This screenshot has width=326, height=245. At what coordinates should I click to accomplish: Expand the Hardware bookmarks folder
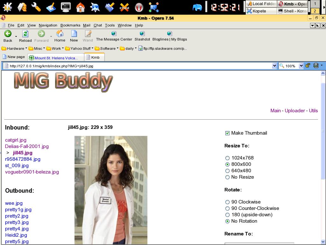click(15, 48)
